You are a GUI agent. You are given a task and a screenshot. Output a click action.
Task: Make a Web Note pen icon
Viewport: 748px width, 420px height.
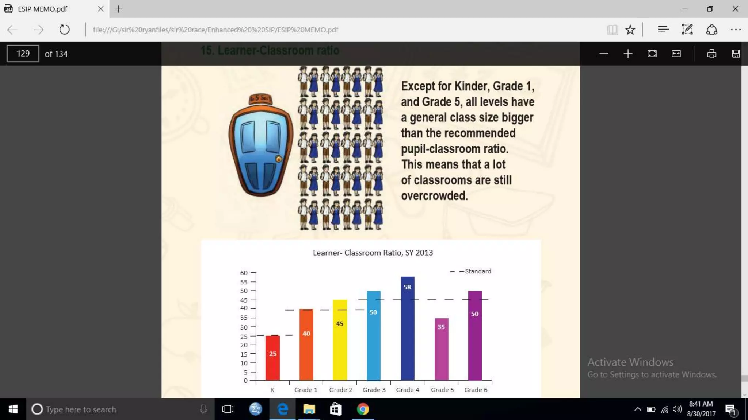[x=687, y=30]
